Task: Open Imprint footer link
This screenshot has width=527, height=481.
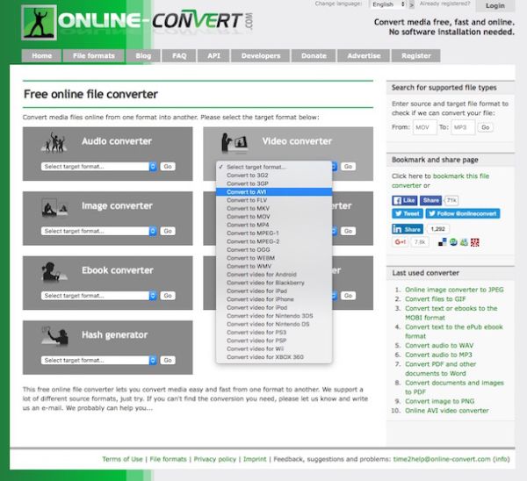Action: pos(255,459)
